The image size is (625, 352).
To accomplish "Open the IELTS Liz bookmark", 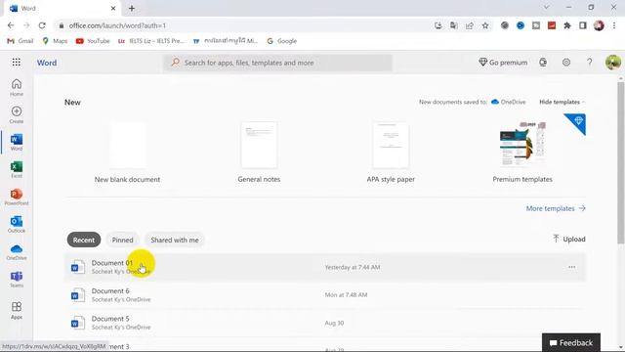I will 150,41.
